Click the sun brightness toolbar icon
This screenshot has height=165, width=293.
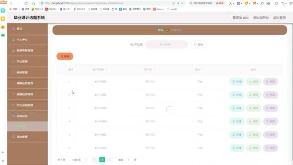(x=276, y=3)
